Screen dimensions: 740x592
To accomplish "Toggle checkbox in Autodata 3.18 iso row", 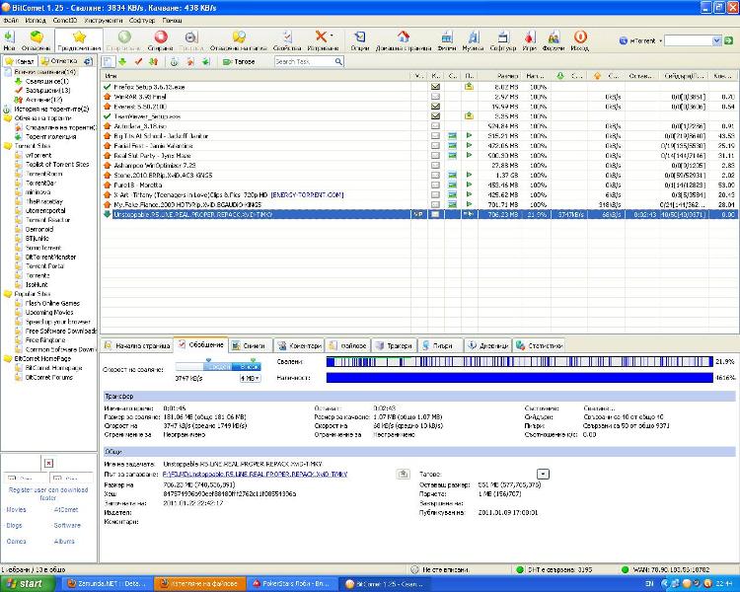I will (x=435, y=126).
